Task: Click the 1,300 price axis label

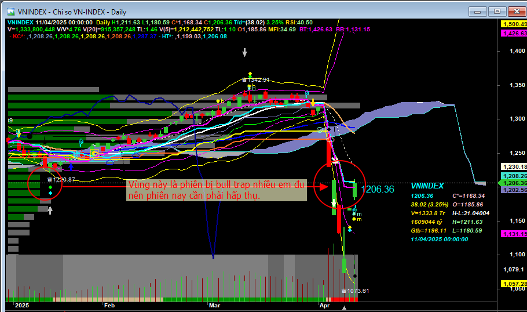Action: pos(517,119)
